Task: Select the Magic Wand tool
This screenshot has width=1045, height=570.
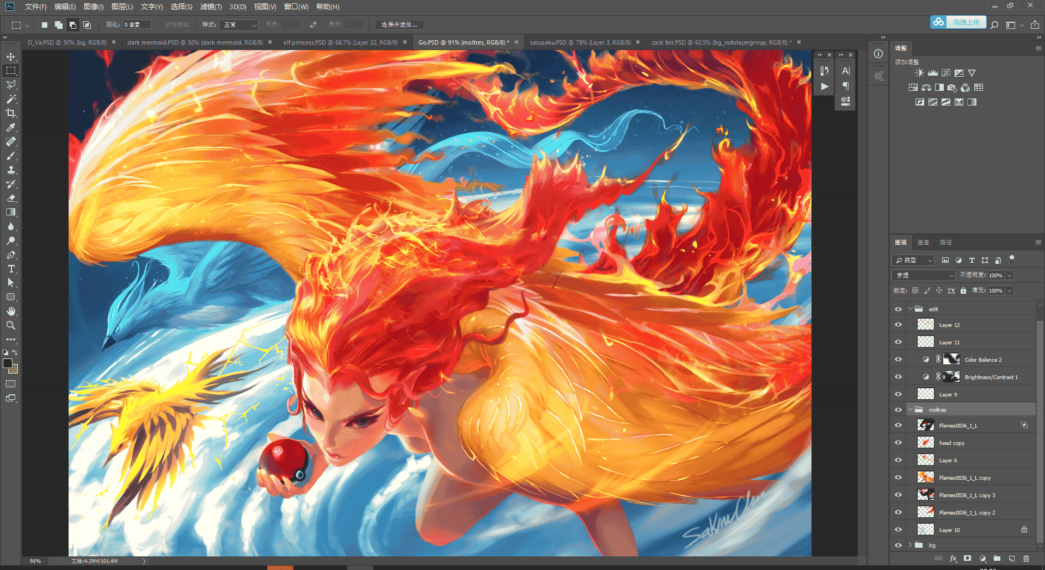Action: point(11,99)
